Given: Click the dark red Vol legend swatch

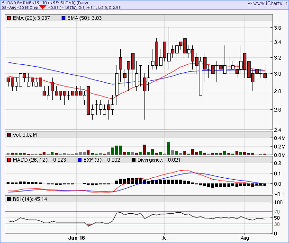Looking at the screenshot, I should point(9,135).
